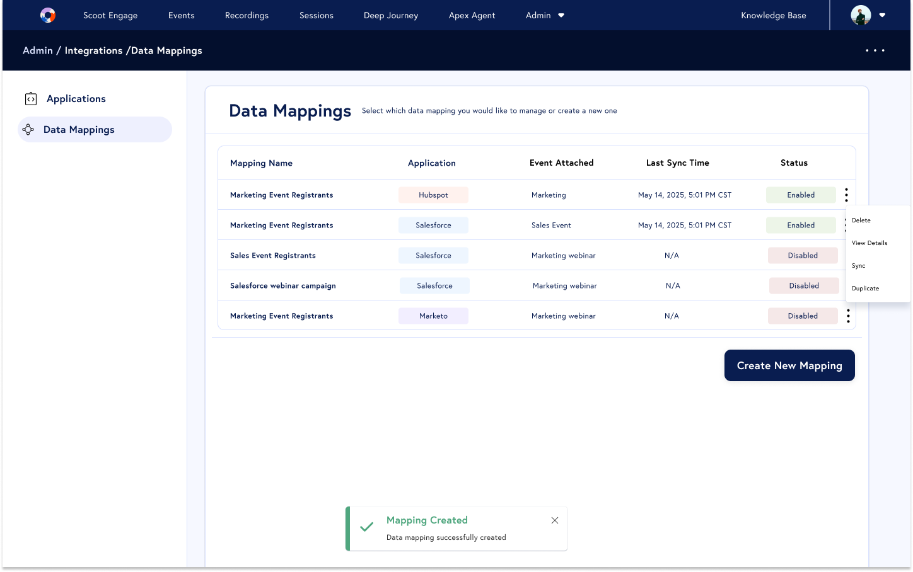Click the Create New Mapping button
The image size is (913, 572).
coord(789,365)
